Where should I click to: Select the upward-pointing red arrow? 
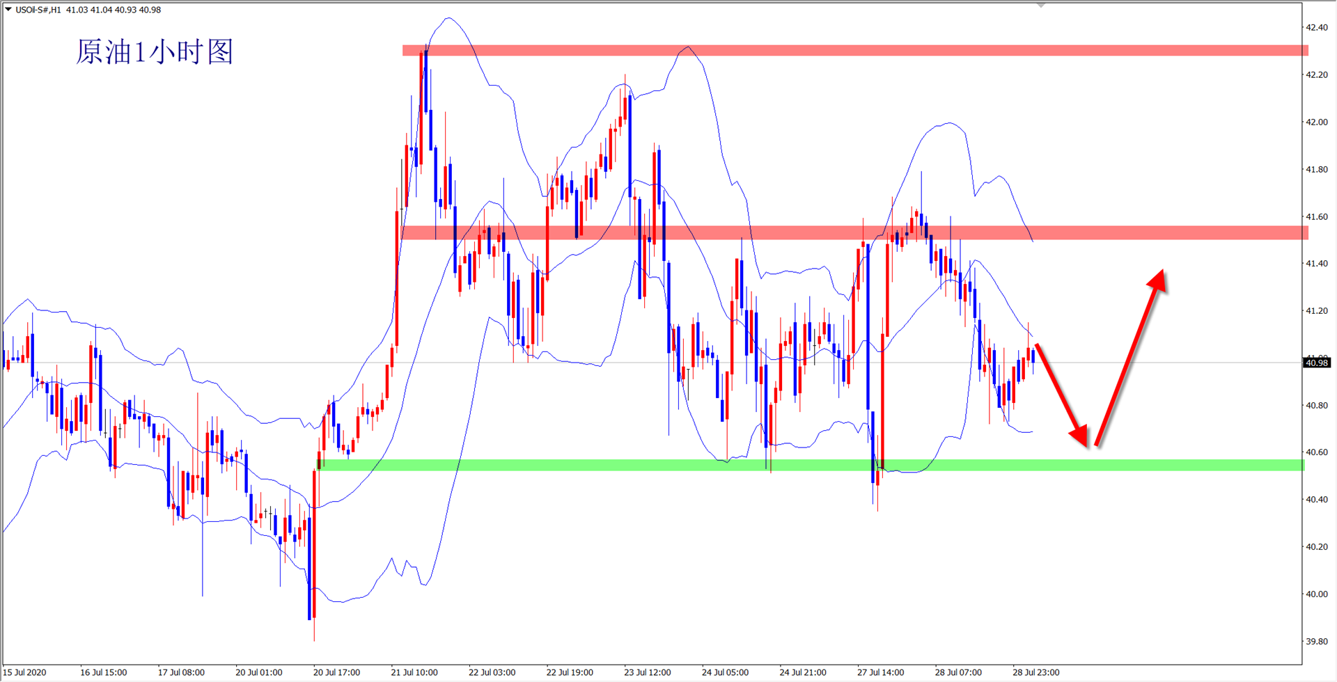(x=1130, y=356)
